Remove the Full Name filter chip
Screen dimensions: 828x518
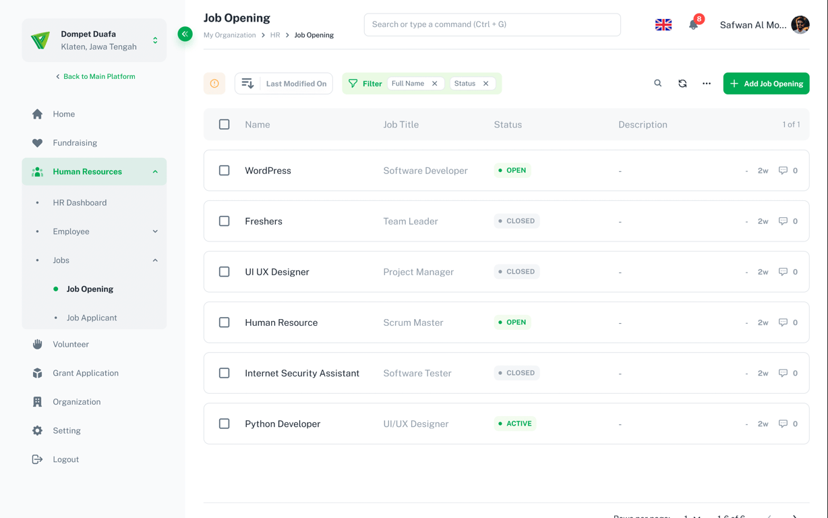(435, 84)
